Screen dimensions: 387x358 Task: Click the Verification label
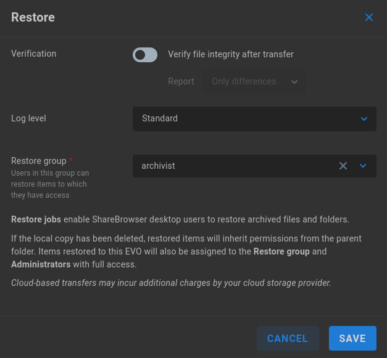[33, 54]
